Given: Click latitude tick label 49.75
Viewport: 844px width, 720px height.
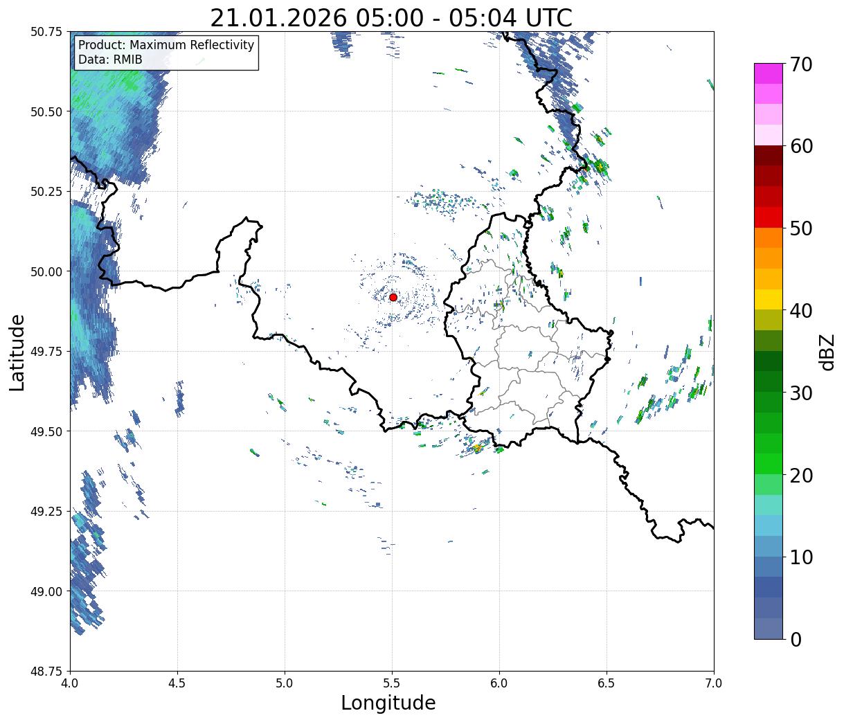Looking at the screenshot, I should pyautogui.click(x=46, y=352).
